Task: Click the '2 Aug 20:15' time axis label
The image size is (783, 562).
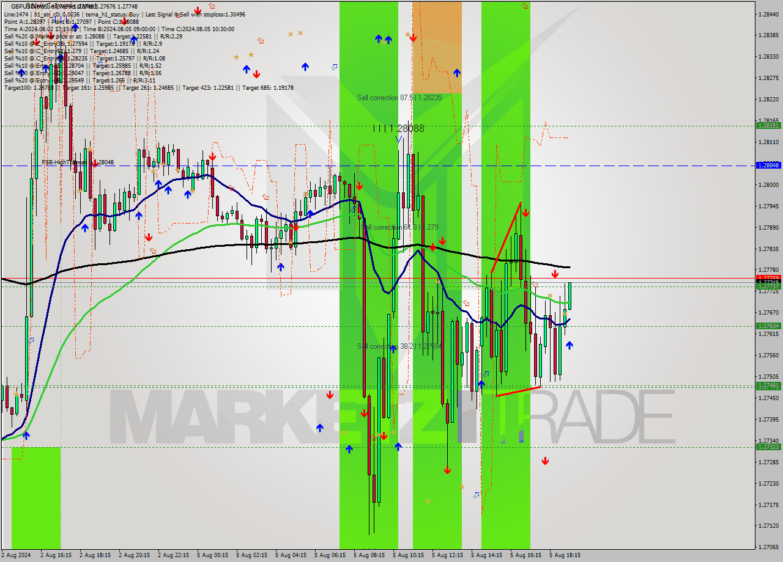Action: point(134,555)
